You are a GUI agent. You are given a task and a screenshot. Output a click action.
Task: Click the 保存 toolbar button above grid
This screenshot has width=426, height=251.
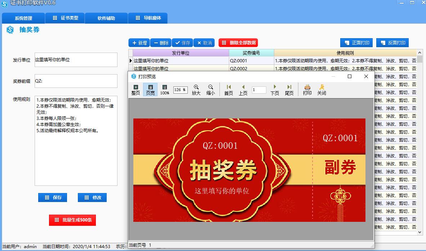182,43
